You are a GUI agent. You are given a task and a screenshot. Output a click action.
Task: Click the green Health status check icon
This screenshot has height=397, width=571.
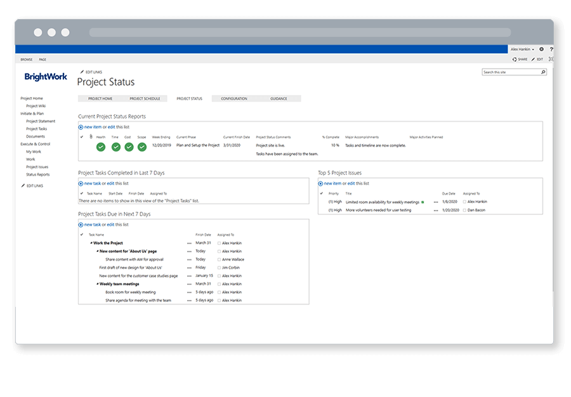(101, 147)
